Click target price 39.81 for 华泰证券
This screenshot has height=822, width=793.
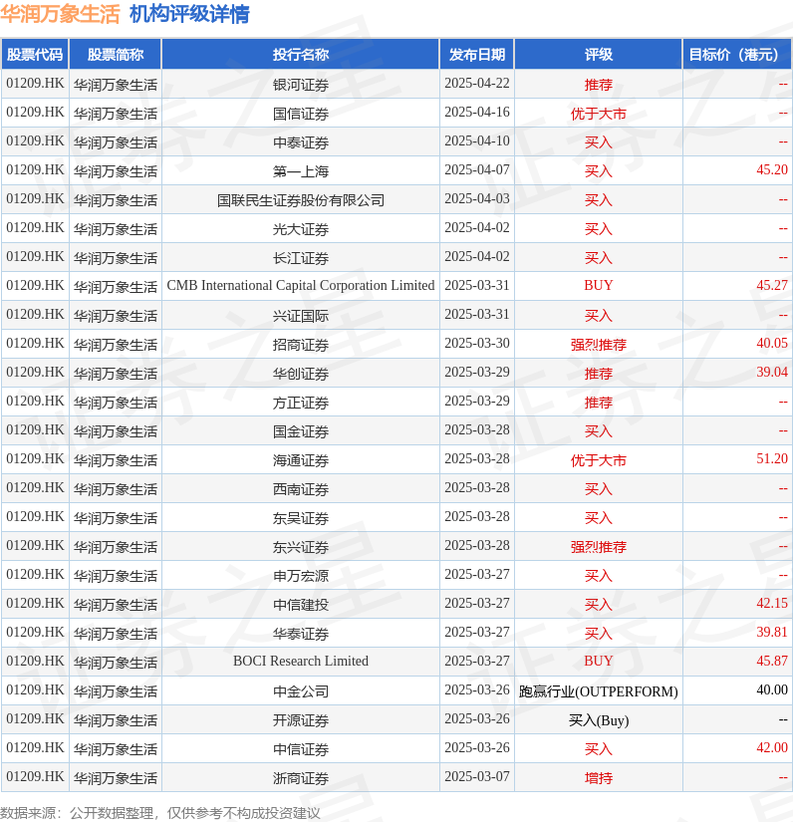(771, 632)
